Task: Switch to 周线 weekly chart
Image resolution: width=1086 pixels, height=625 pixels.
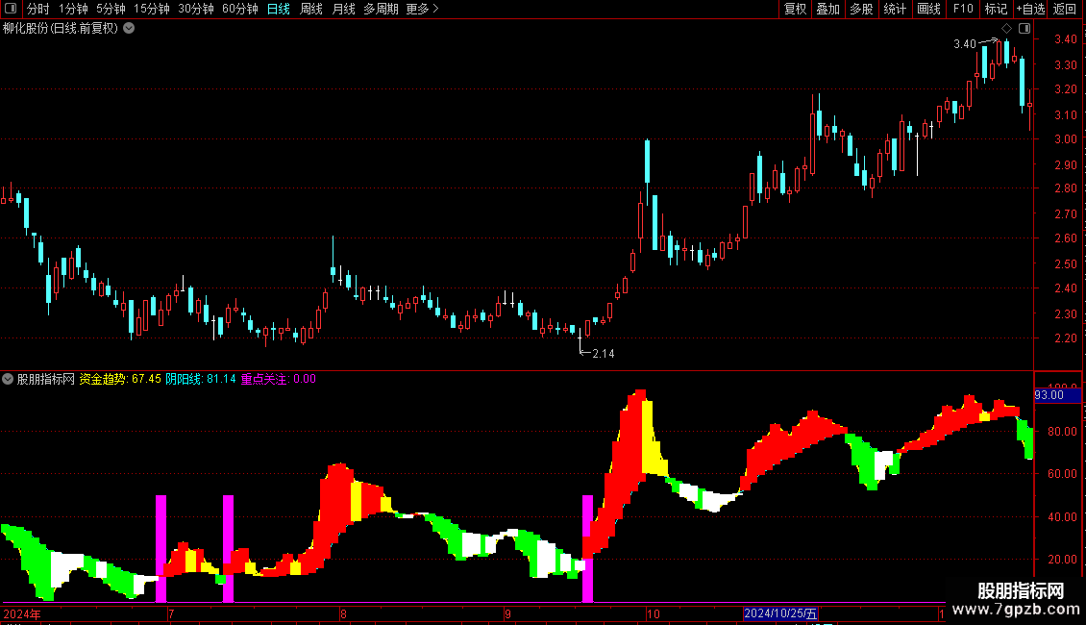Action: pos(311,9)
